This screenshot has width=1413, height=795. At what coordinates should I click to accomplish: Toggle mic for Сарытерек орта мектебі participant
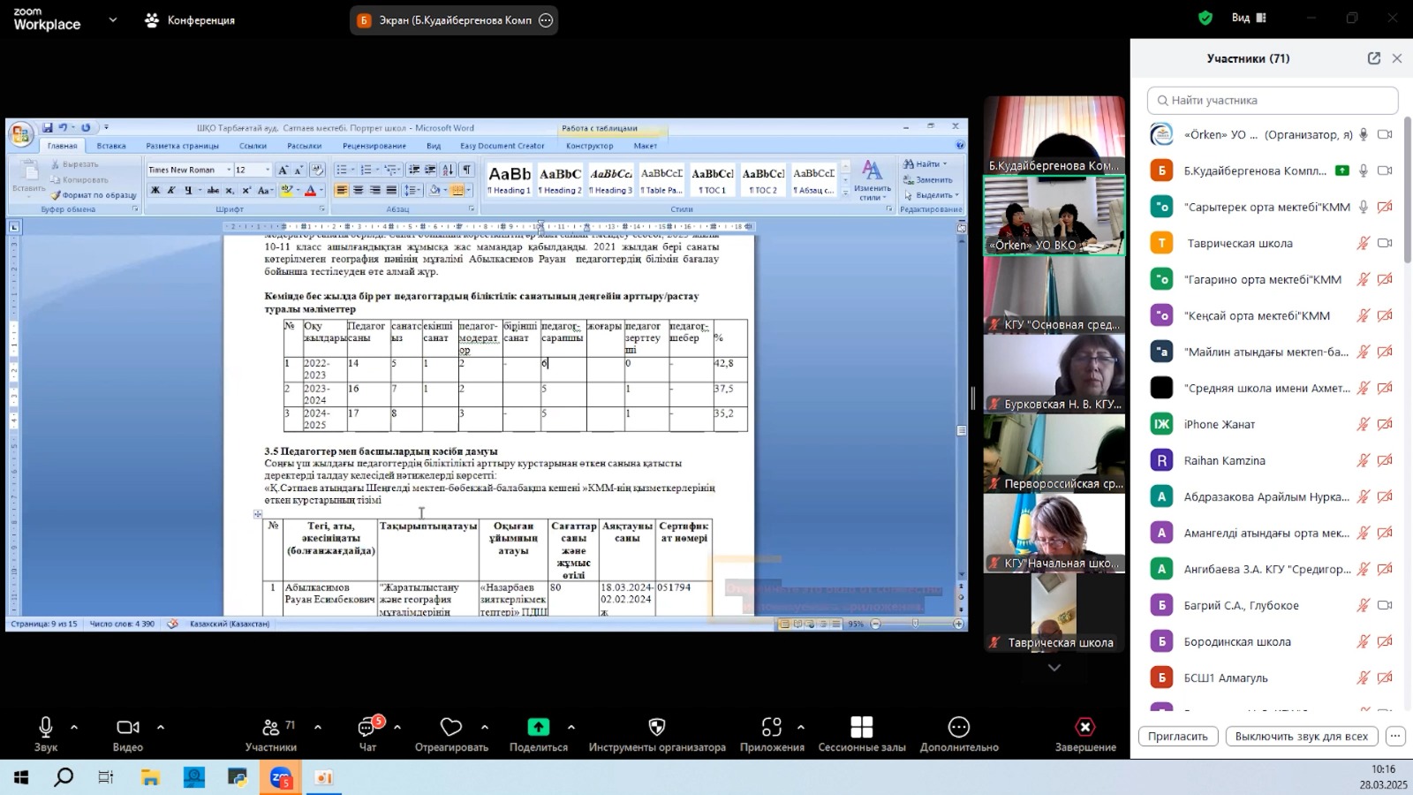click(1363, 207)
